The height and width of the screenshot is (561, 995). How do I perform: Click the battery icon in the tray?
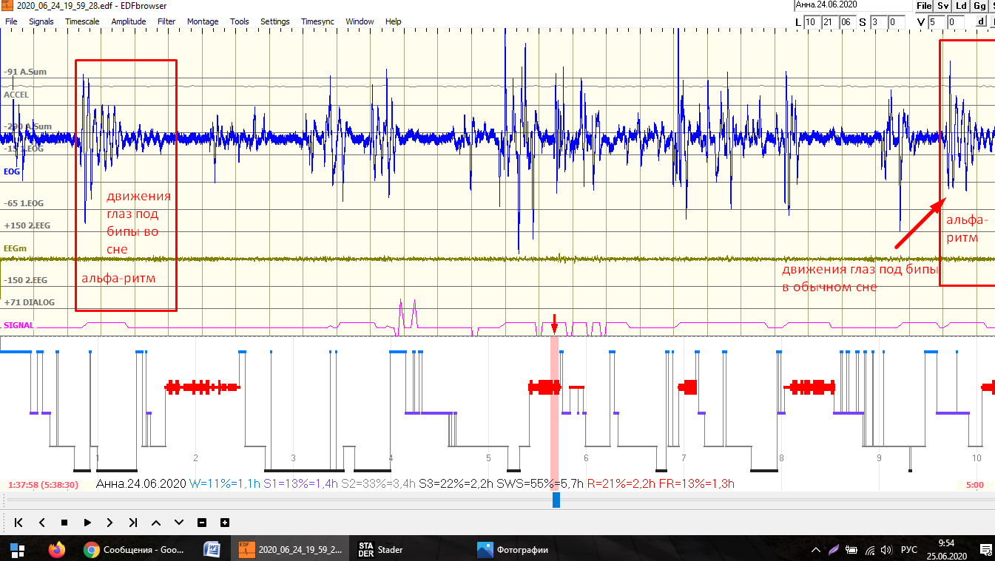[851, 550]
